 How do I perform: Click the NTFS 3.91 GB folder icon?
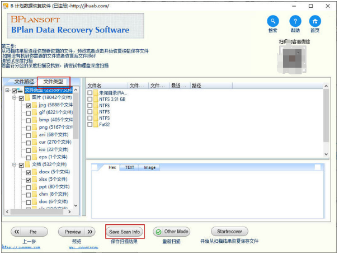(x=96, y=99)
